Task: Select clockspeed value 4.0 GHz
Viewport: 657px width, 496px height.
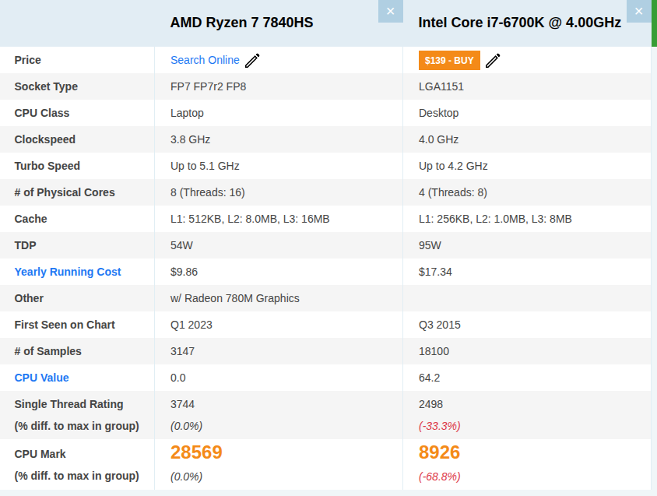Action: coord(439,139)
